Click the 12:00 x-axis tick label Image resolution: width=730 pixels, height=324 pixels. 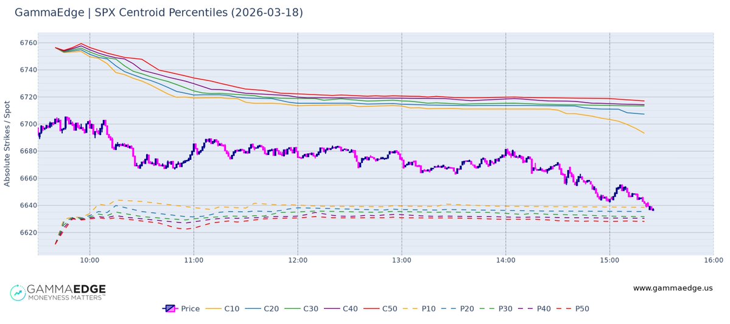coord(298,260)
